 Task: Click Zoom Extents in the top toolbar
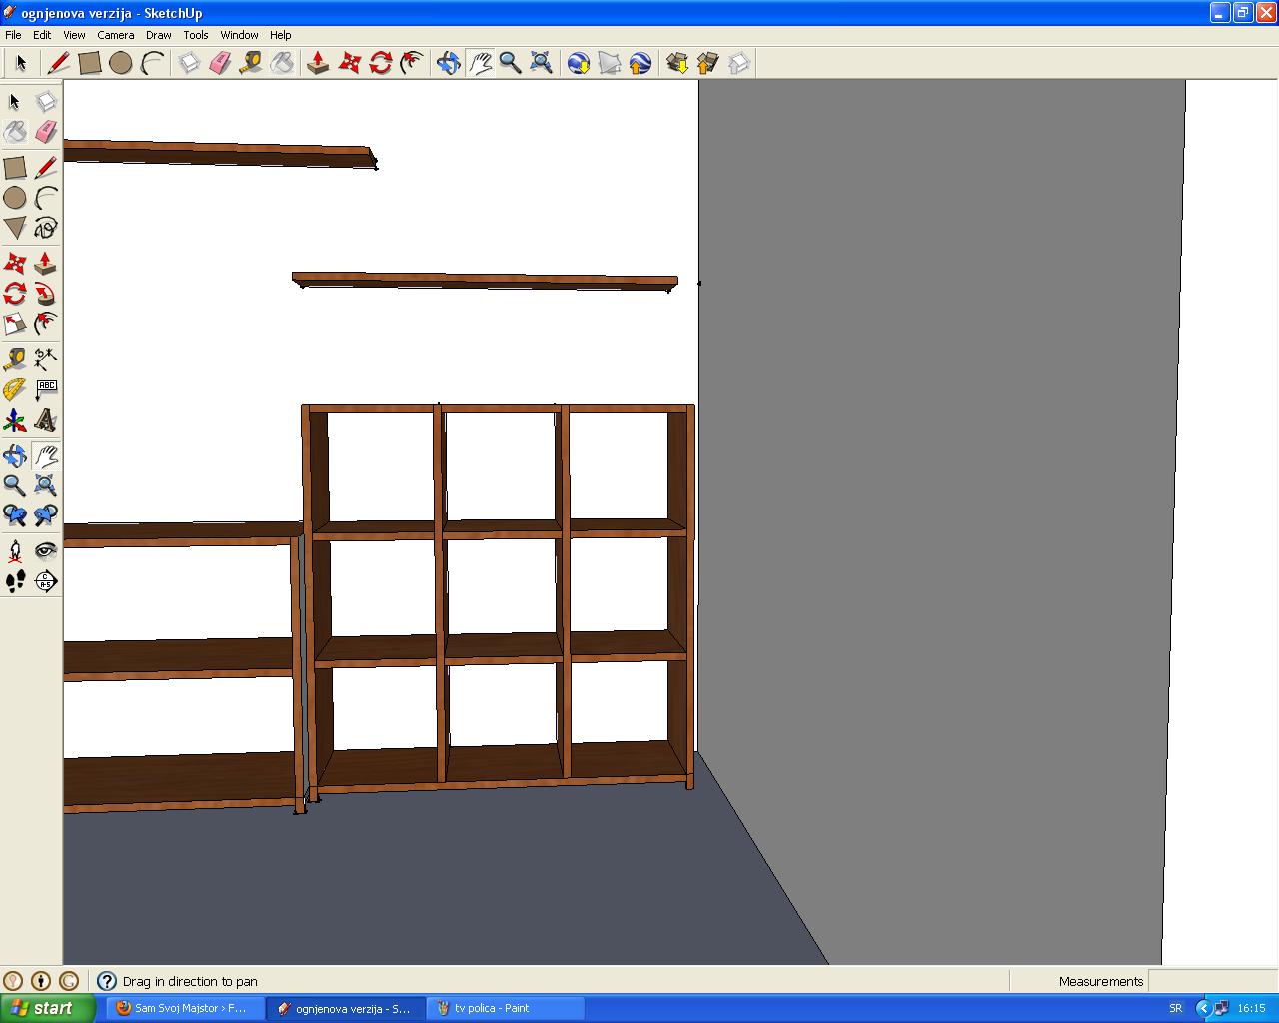(541, 63)
